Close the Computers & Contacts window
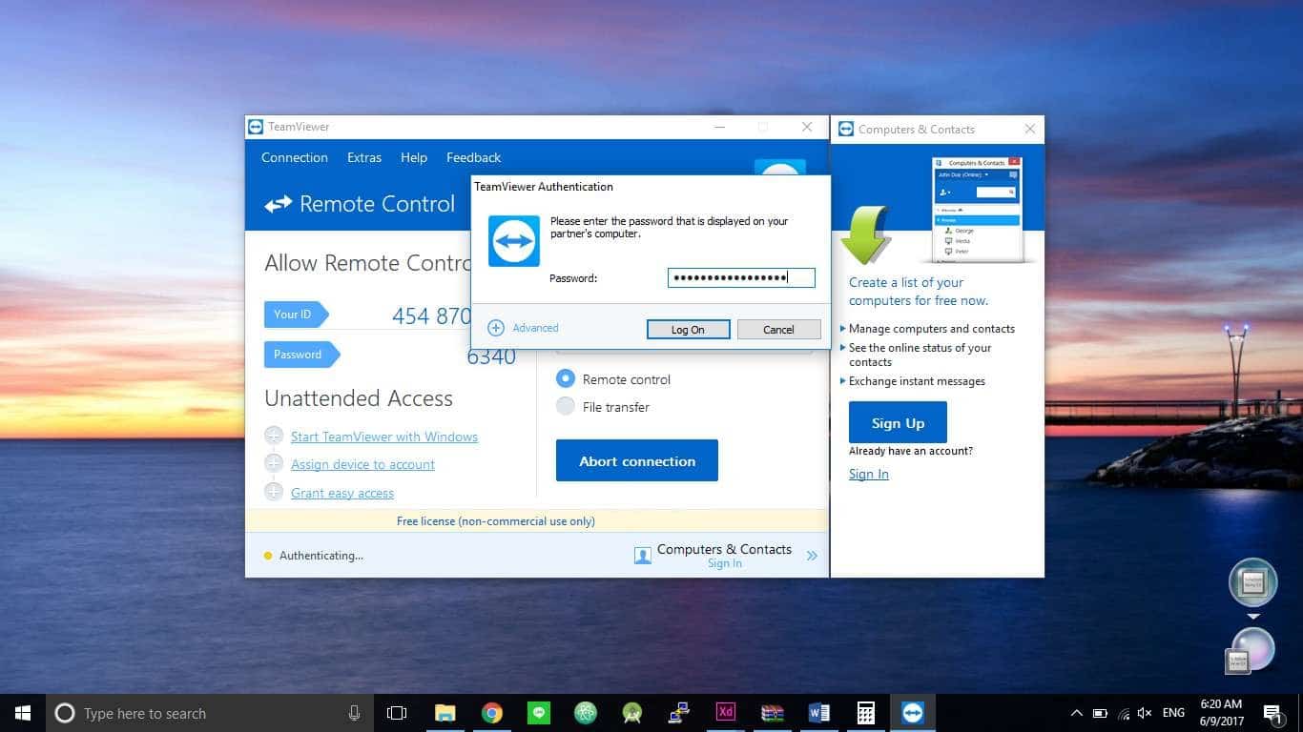Screen dimensions: 1303x732 [1029, 129]
